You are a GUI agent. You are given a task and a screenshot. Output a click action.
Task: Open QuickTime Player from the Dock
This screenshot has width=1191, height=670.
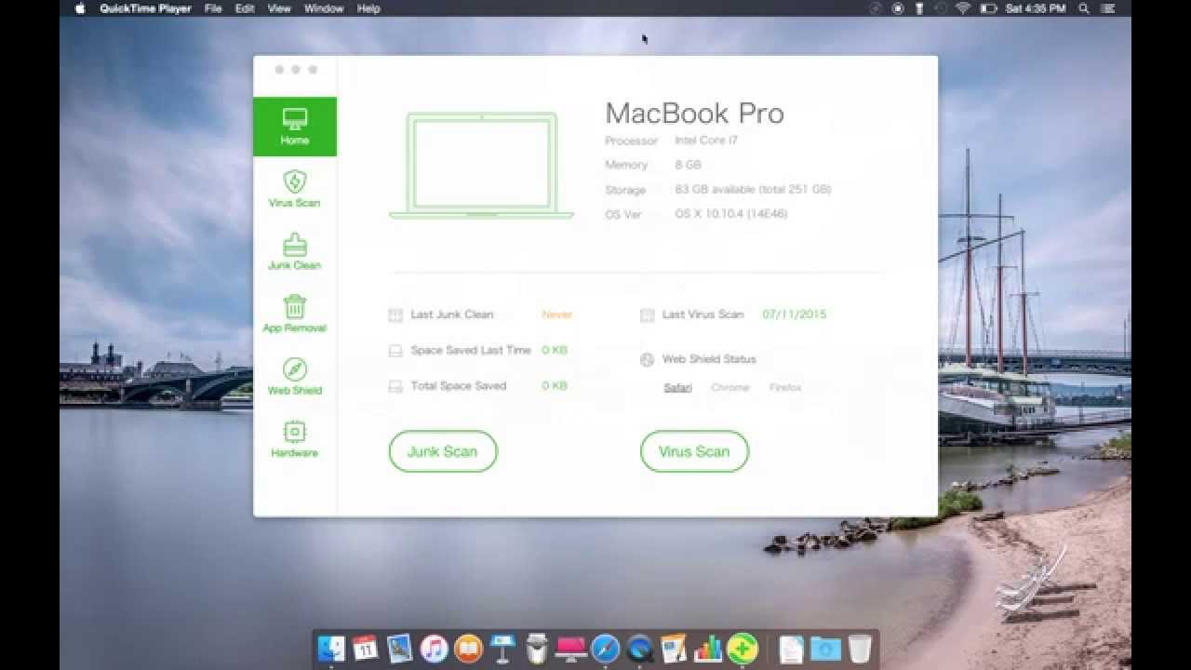[x=639, y=649]
